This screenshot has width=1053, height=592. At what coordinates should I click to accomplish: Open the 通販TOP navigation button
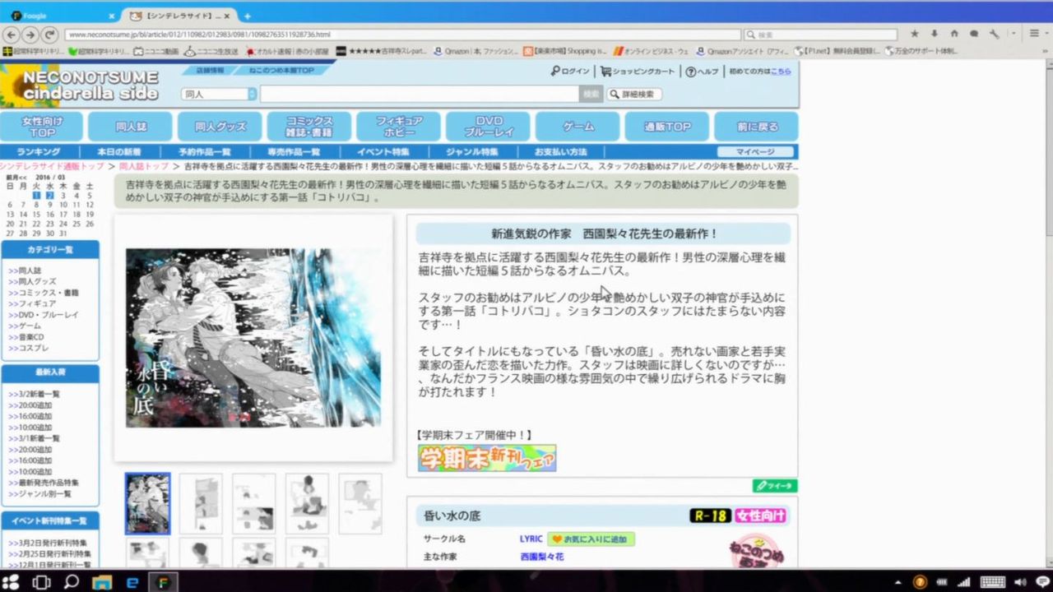point(667,127)
